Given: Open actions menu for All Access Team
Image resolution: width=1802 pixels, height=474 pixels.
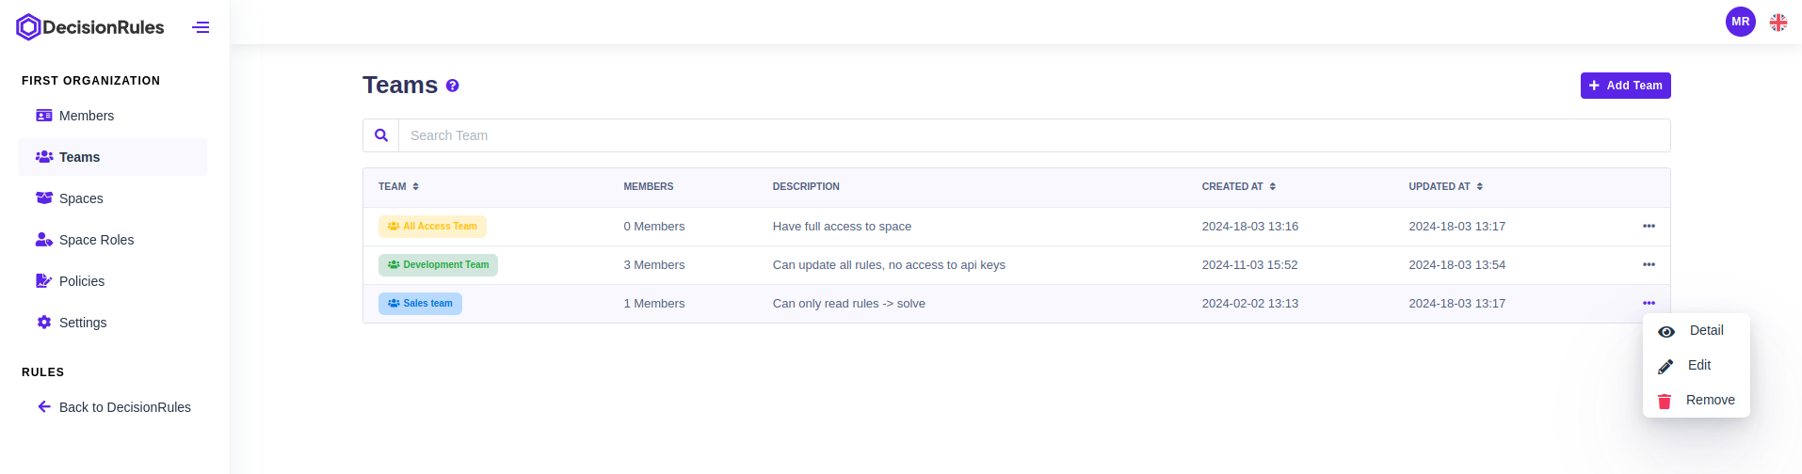Looking at the screenshot, I should point(1649,226).
